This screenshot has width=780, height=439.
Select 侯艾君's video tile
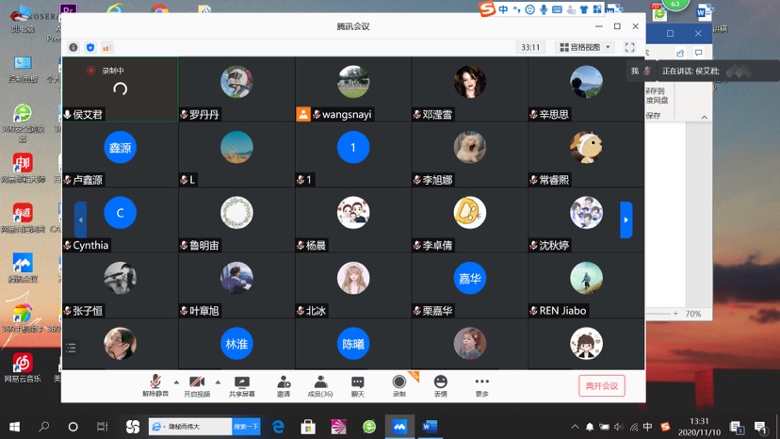[120, 89]
